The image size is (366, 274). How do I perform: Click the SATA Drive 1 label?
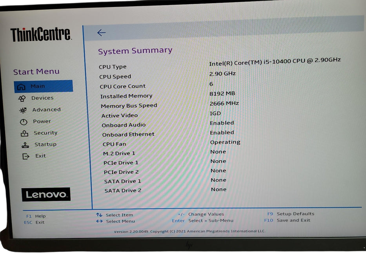point(122,181)
